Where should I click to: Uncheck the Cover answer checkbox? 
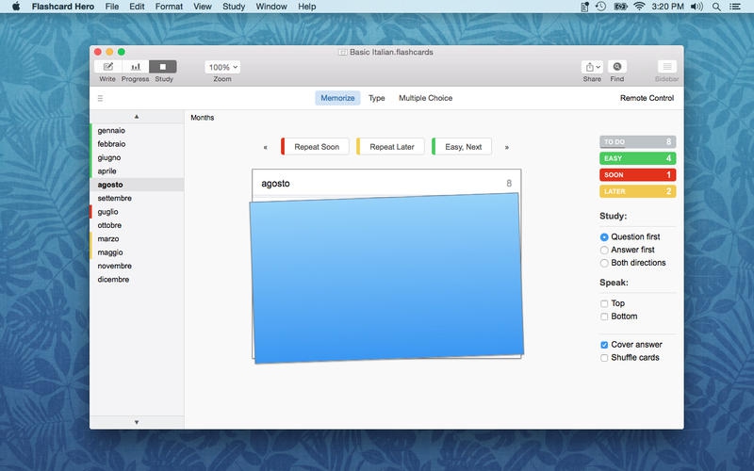(604, 345)
